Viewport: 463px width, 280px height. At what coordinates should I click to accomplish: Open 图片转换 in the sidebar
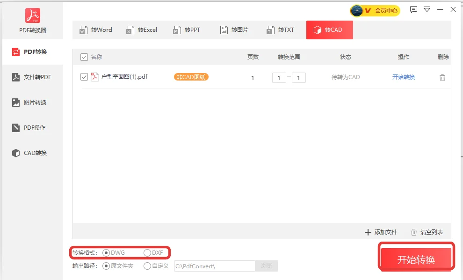pos(29,102)
